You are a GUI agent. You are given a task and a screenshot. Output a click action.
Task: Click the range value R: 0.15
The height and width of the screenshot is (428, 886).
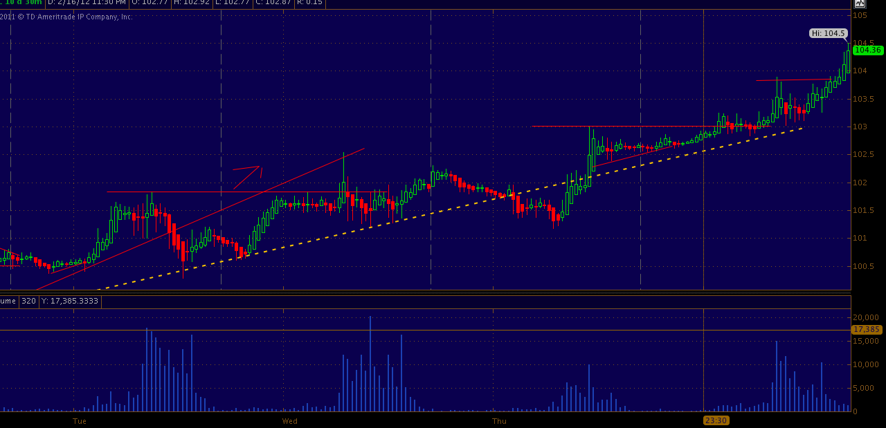tap(309, 3)
